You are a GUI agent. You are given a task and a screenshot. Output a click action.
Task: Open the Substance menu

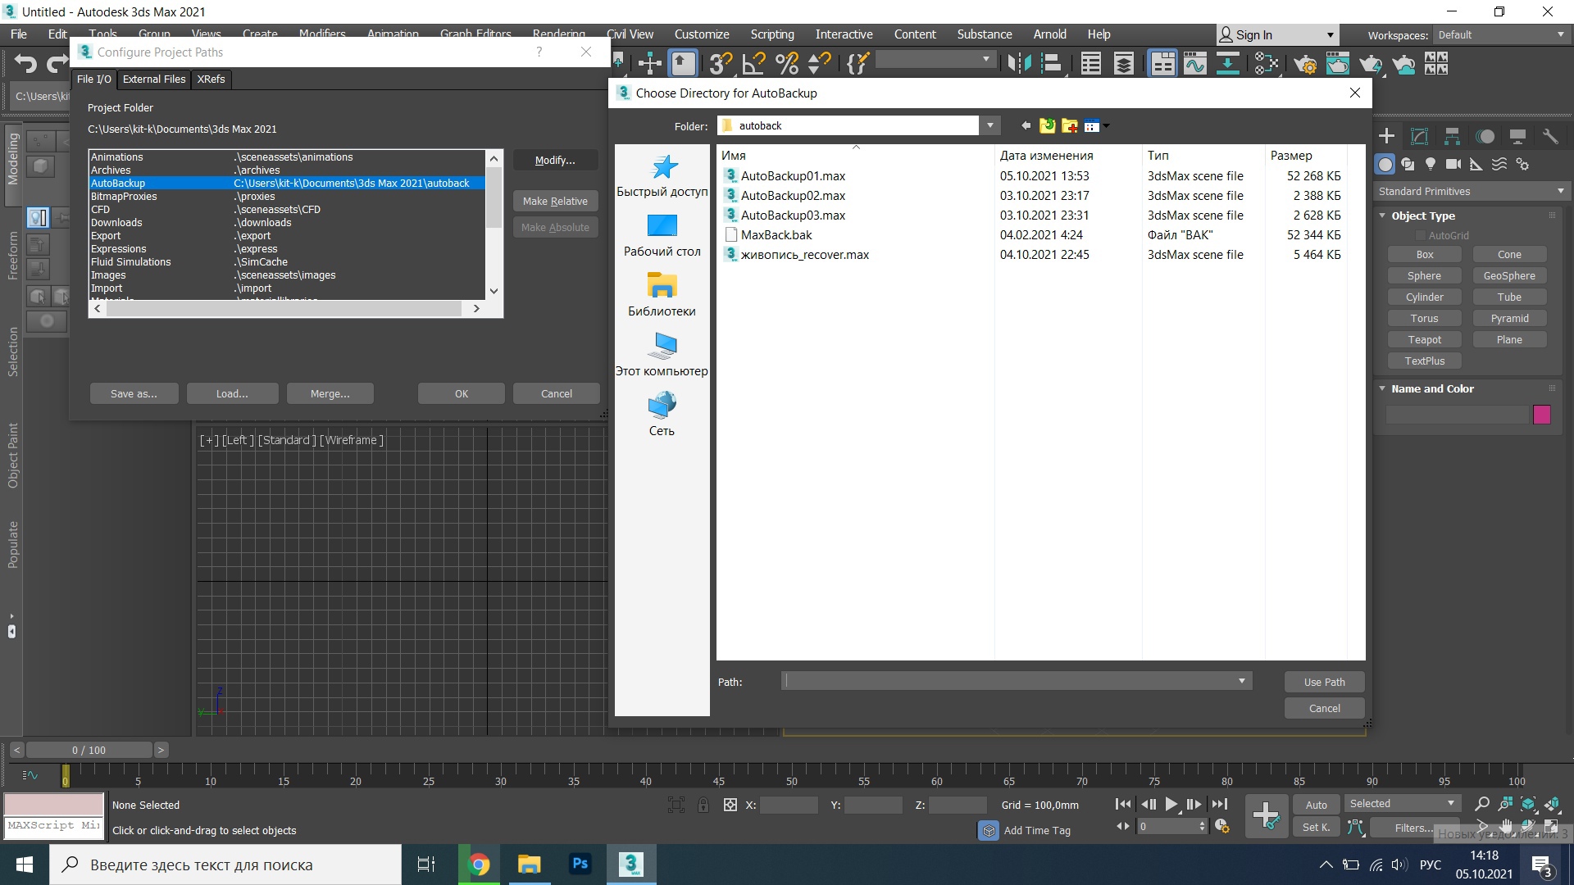pyautogui.click(x=985, y=34)
